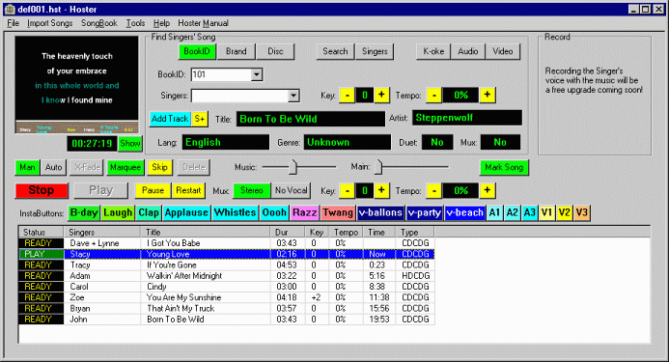Open the SongBook menu
Viewport: 669px width, 362px height.
[99, 23]
